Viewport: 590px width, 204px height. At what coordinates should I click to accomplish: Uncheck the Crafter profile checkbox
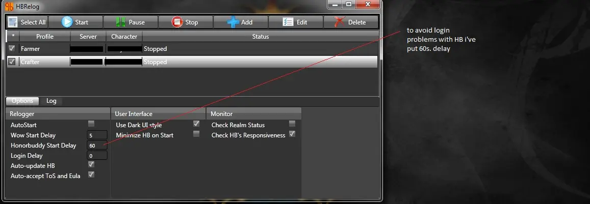[12, 62]
